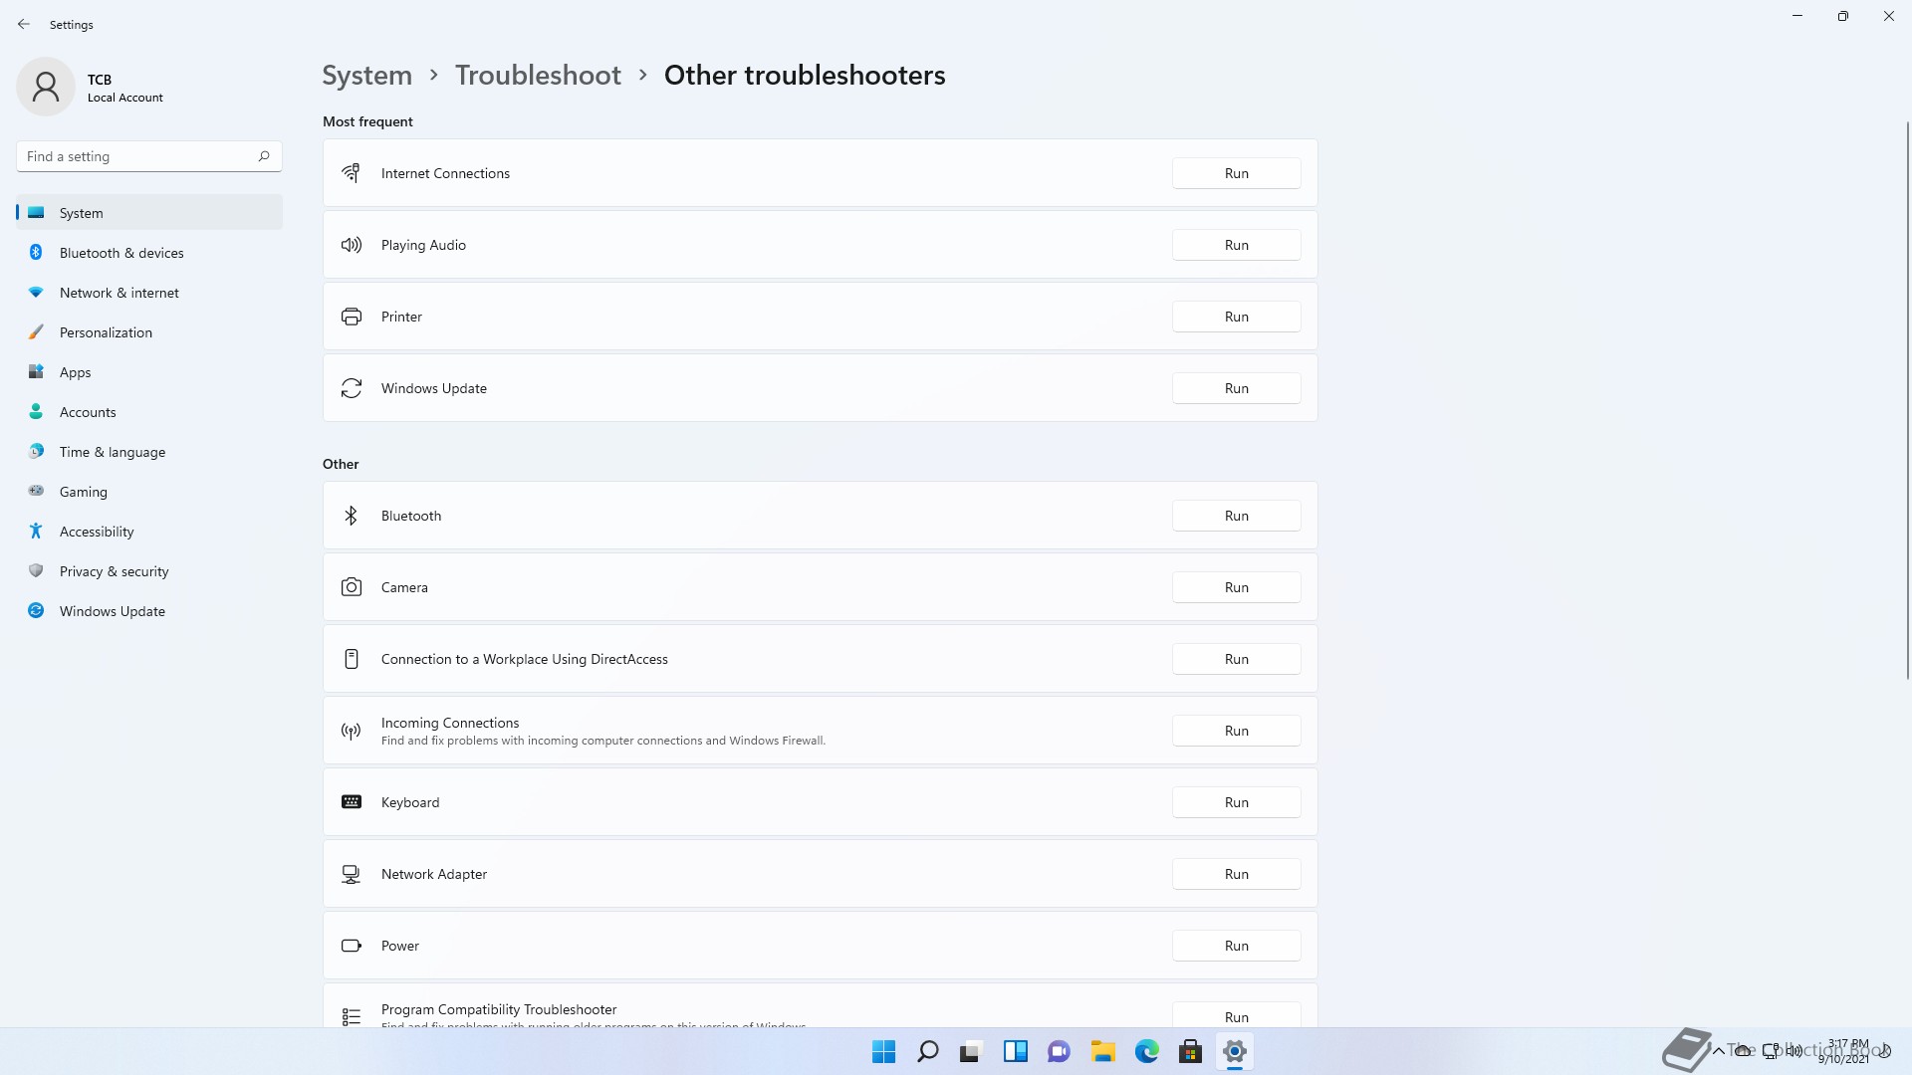This screenshot has width=1912, height=1075.
Task: Navigate to Troubleshoot breadcrumb
Action: tap(538, 76)
